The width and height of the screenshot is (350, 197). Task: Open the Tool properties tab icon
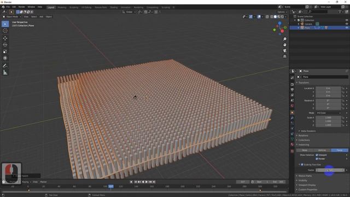coord(292,78)
